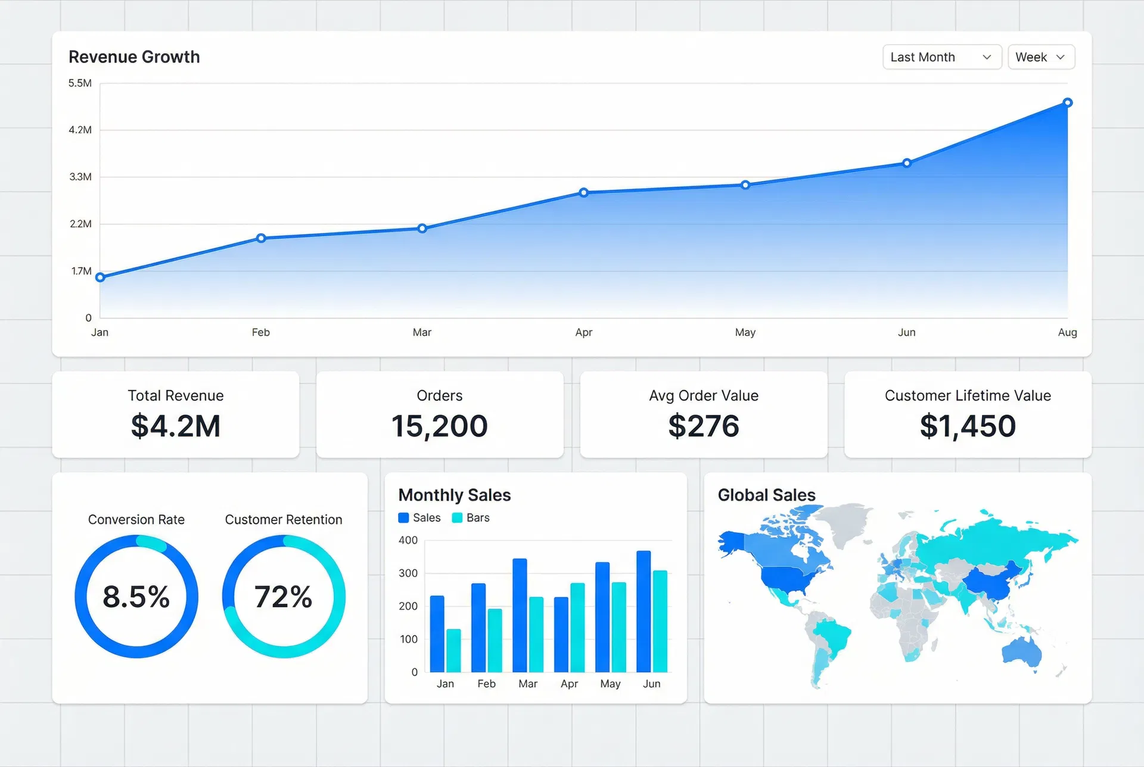
Task: Click the Global Sales panel title
Action: point(767,495)
